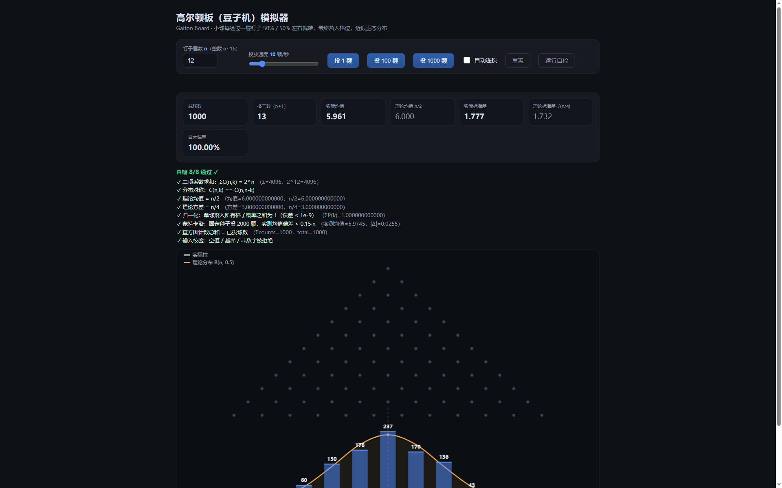The width and height of the screenshot is (782, 488).
Task: Click the 蒙特卡洛 check result line
Action: 288,224
